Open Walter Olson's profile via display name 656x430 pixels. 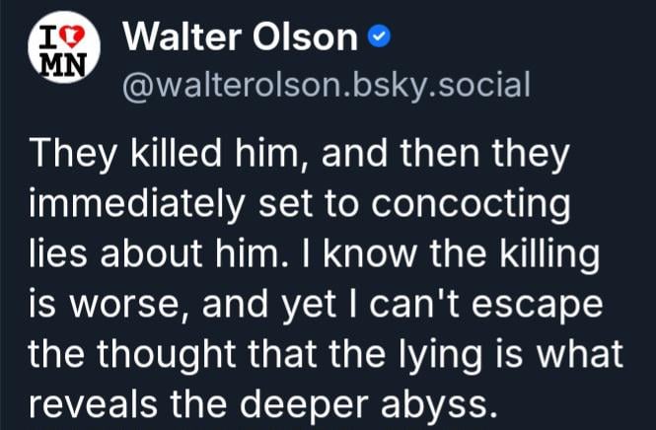click(242, 38)
